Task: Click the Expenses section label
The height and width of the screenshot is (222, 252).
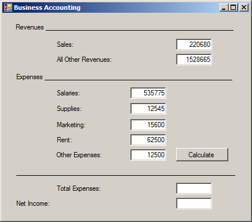Action: tap(30, 77)
